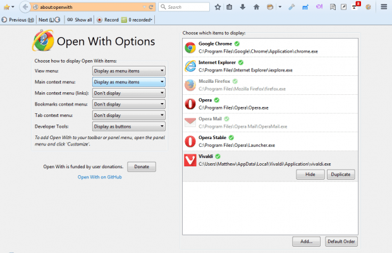Click the Open With logo icon
This screenshot has width=392, height=253.
point(43,40)
